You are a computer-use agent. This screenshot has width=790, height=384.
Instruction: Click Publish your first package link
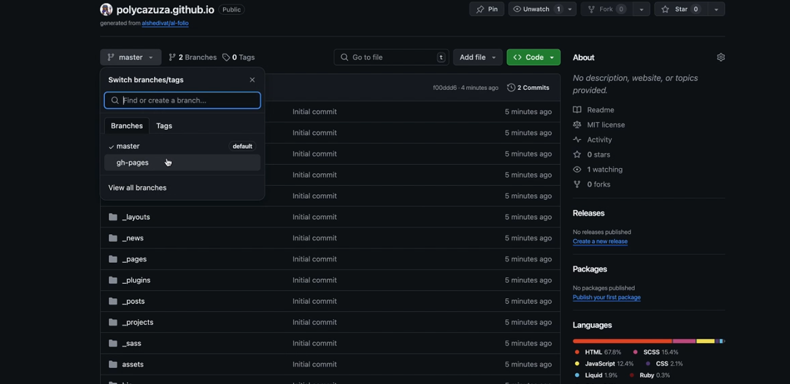(607, 297)
